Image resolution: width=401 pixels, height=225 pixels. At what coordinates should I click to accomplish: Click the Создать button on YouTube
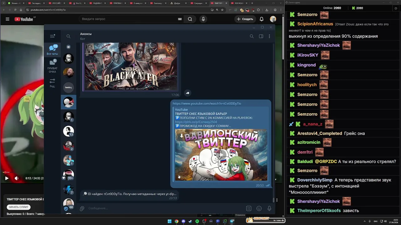click(245, 19)
